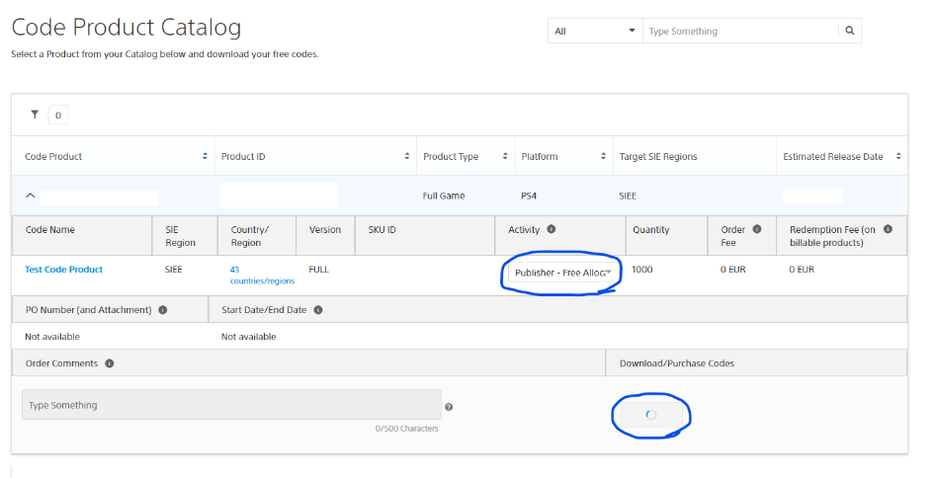Sort by Code Product column
Screen dimensions: 935x478
click(206, 156)
